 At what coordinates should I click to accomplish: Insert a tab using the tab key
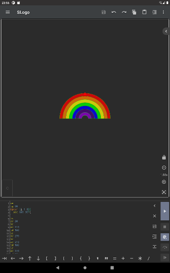[x=4, y=258]
